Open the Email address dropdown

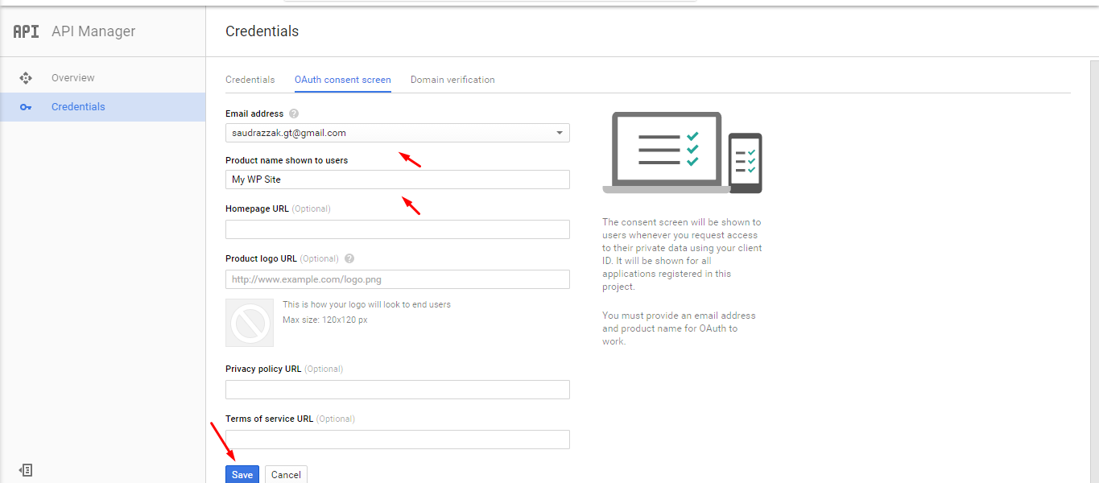398,133
